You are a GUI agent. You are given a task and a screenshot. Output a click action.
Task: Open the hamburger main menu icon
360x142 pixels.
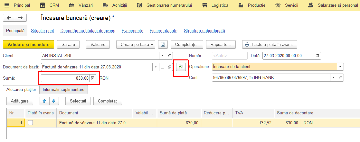tap(7, 5)
